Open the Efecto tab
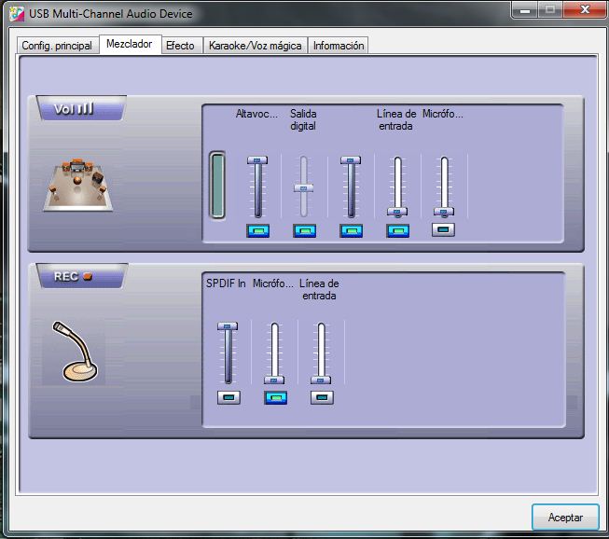Screen dimensions: 609x539 point(180,46)
